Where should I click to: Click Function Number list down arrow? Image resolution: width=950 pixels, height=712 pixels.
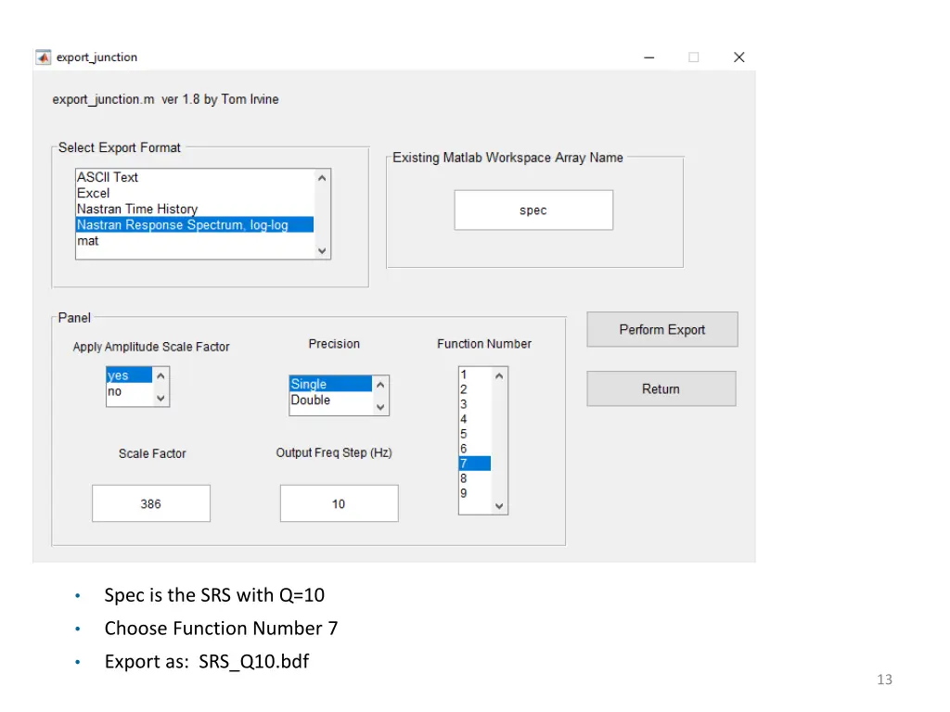tap(499, 506)
